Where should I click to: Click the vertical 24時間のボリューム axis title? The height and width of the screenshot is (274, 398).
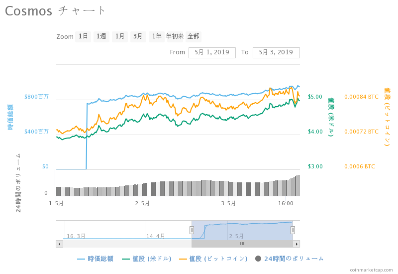18,183
